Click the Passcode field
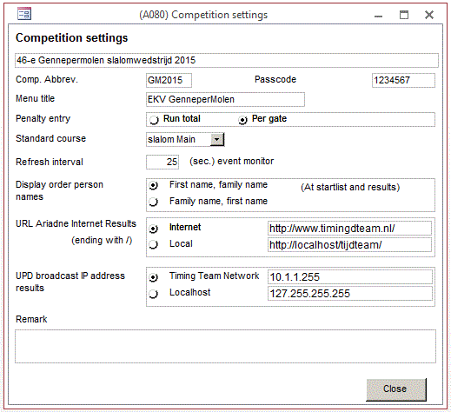This screenshot has width=451, height=412. tap(403, 80)
